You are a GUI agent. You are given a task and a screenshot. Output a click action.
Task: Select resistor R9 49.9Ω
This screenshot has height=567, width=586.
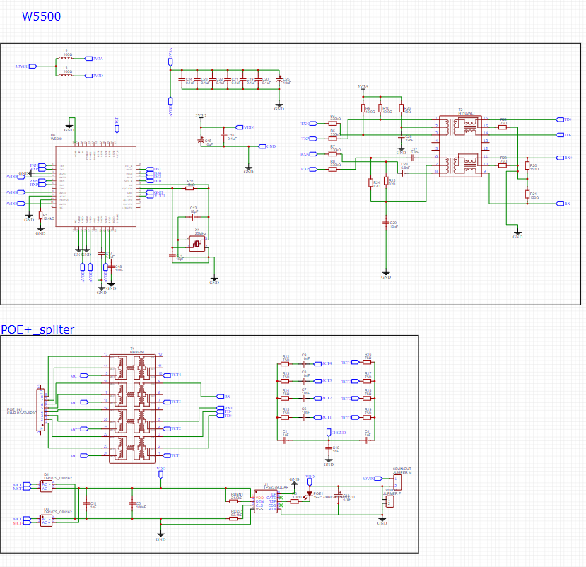pos(363,108)
